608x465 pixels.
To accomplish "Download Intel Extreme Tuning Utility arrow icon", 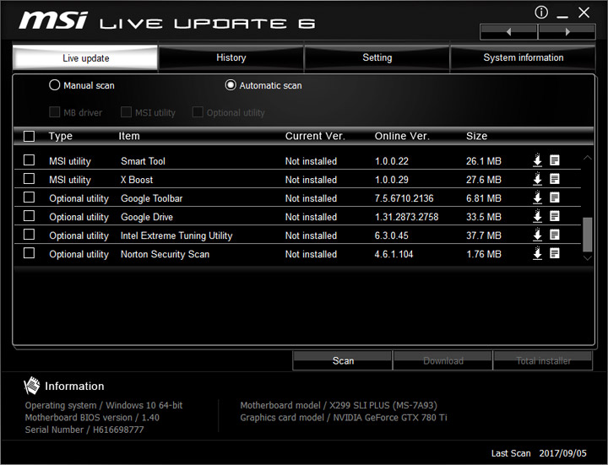I will (537, 235).
